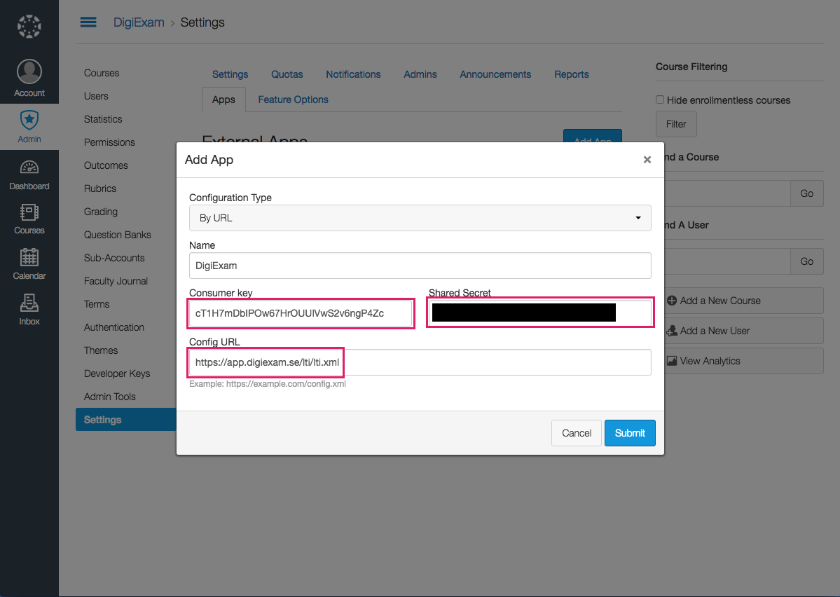Open Grading in the admin menu
This screenshot has width=840, height=597.
tap(101, 212)
